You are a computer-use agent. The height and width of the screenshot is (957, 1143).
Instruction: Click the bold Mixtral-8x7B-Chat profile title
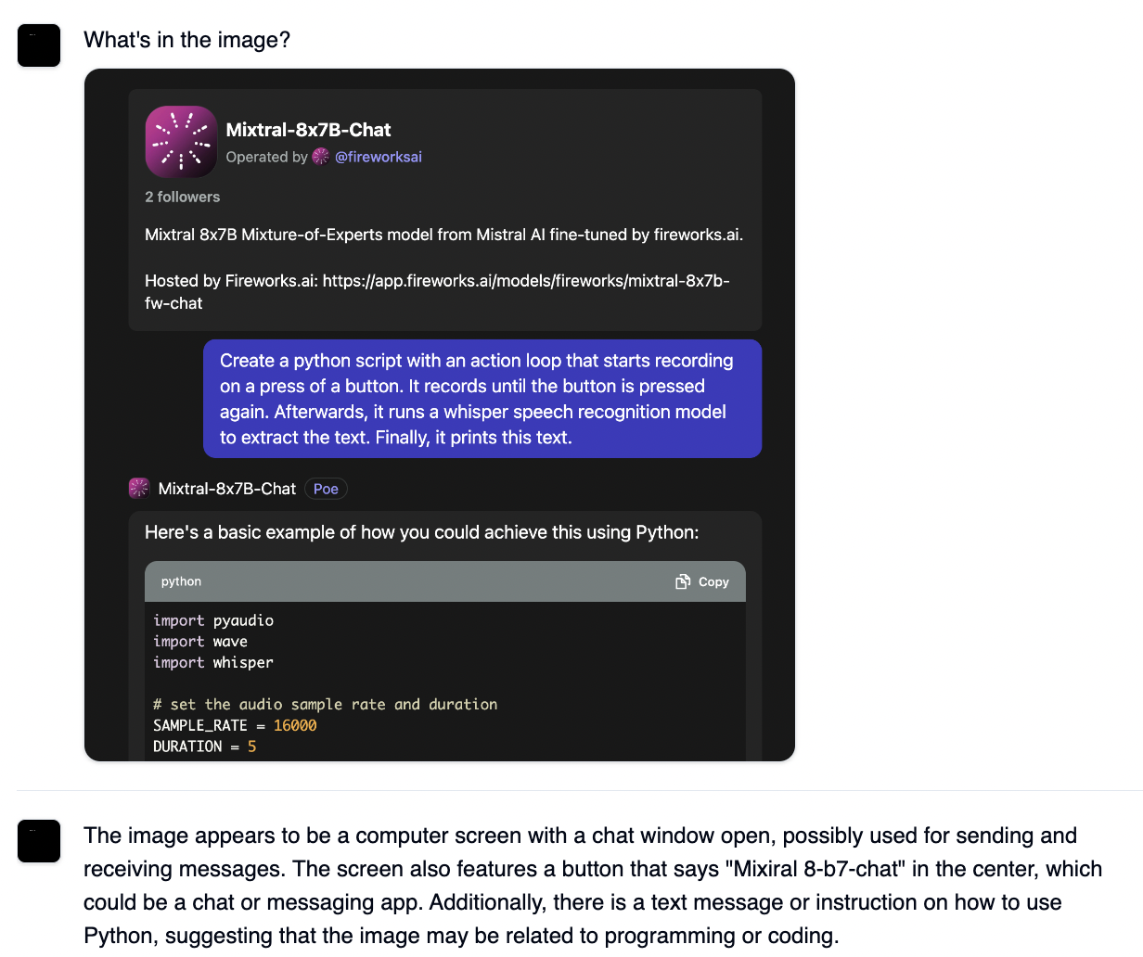click(x=308, y=130)
